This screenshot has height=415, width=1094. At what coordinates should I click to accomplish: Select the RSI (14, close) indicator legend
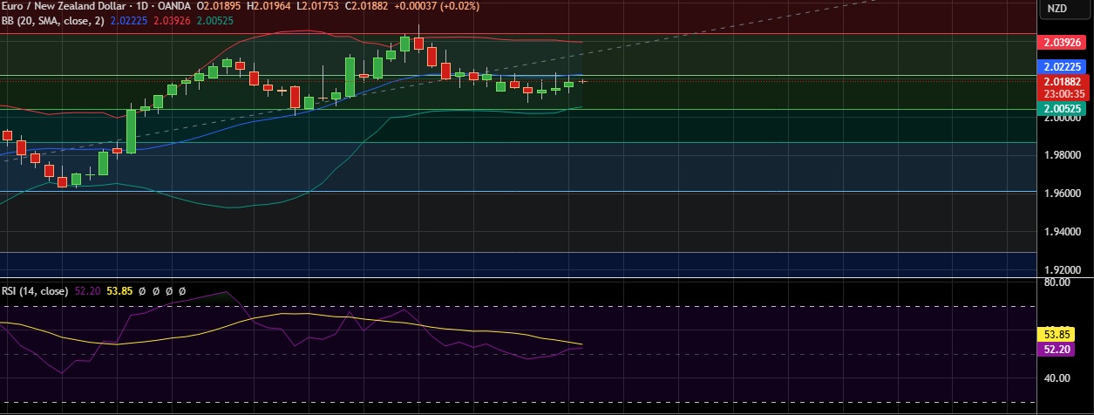(35, 291)
